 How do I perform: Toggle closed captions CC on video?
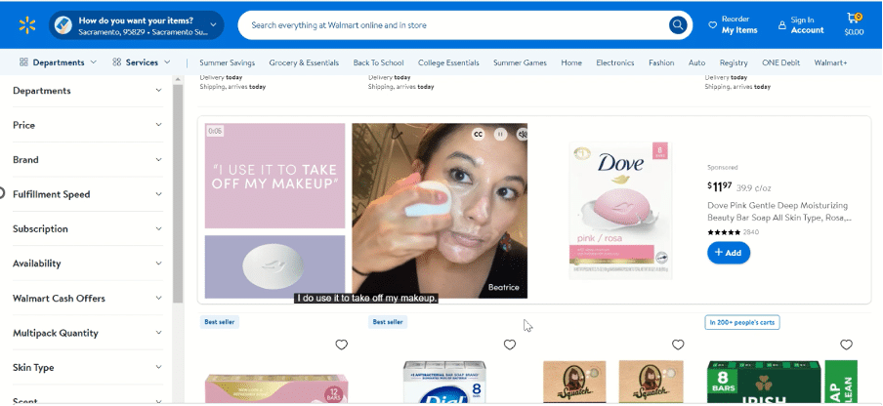(478, 134)
